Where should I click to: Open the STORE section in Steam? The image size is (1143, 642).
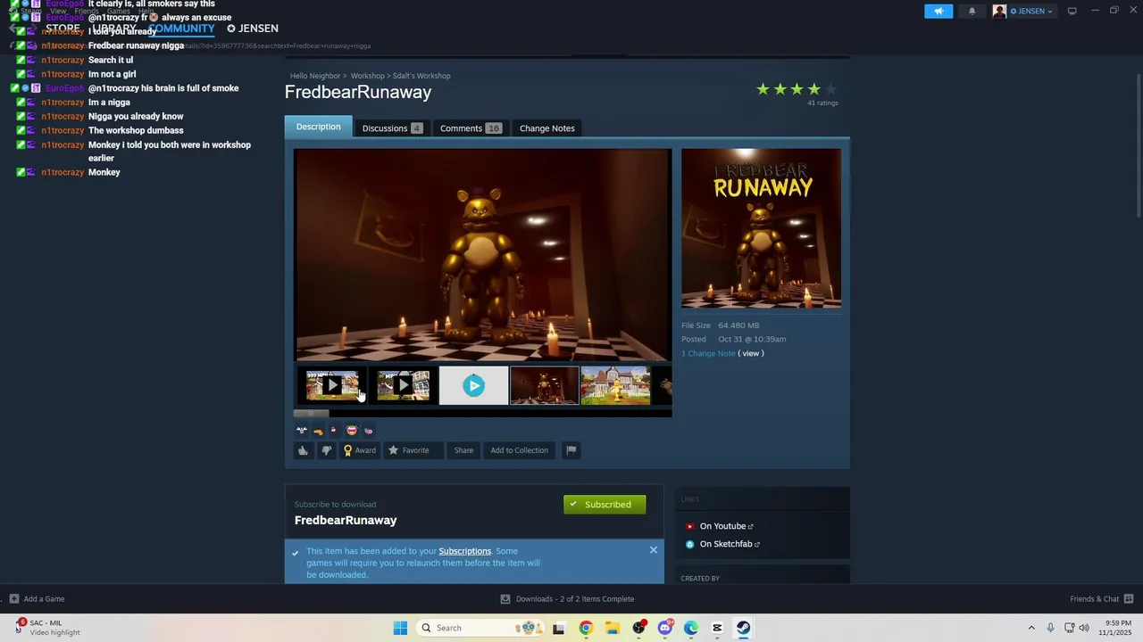[x=63, y=29]
